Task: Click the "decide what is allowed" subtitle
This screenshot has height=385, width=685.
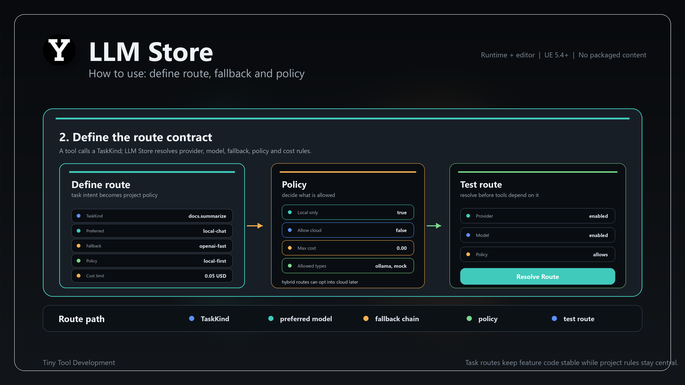Action: click(x=308, y=195)
